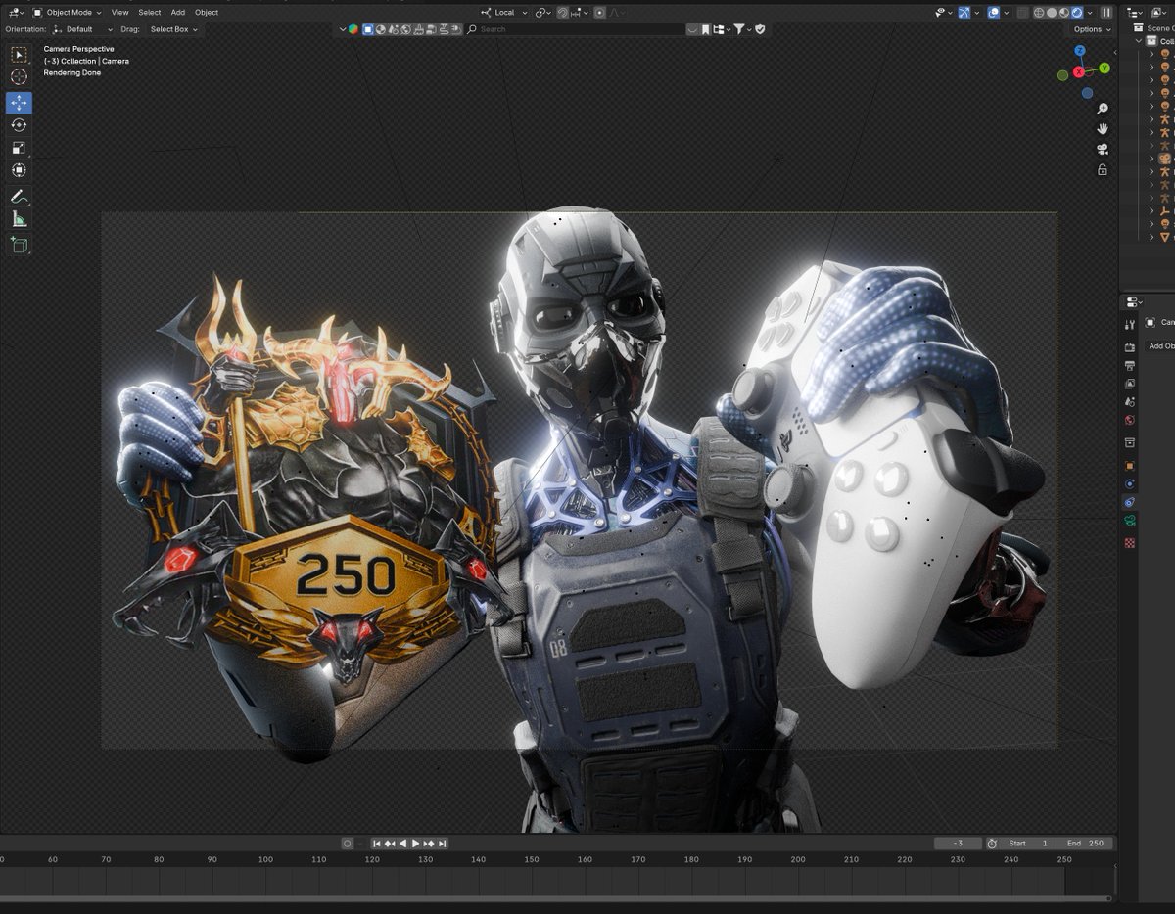Open the Orientation Default dropdown
Viewport: 1175px width, 914px height.
pos(83,29)
